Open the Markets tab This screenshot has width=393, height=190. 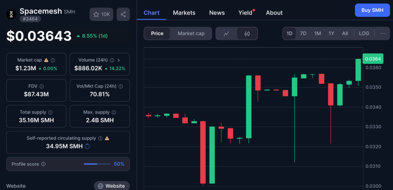click(184, 13)
